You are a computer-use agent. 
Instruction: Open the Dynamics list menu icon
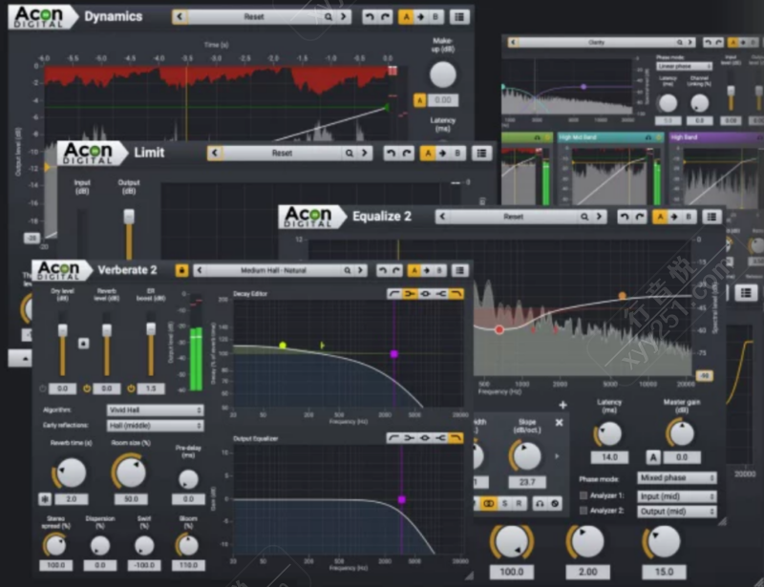click(x=459, y=17)
